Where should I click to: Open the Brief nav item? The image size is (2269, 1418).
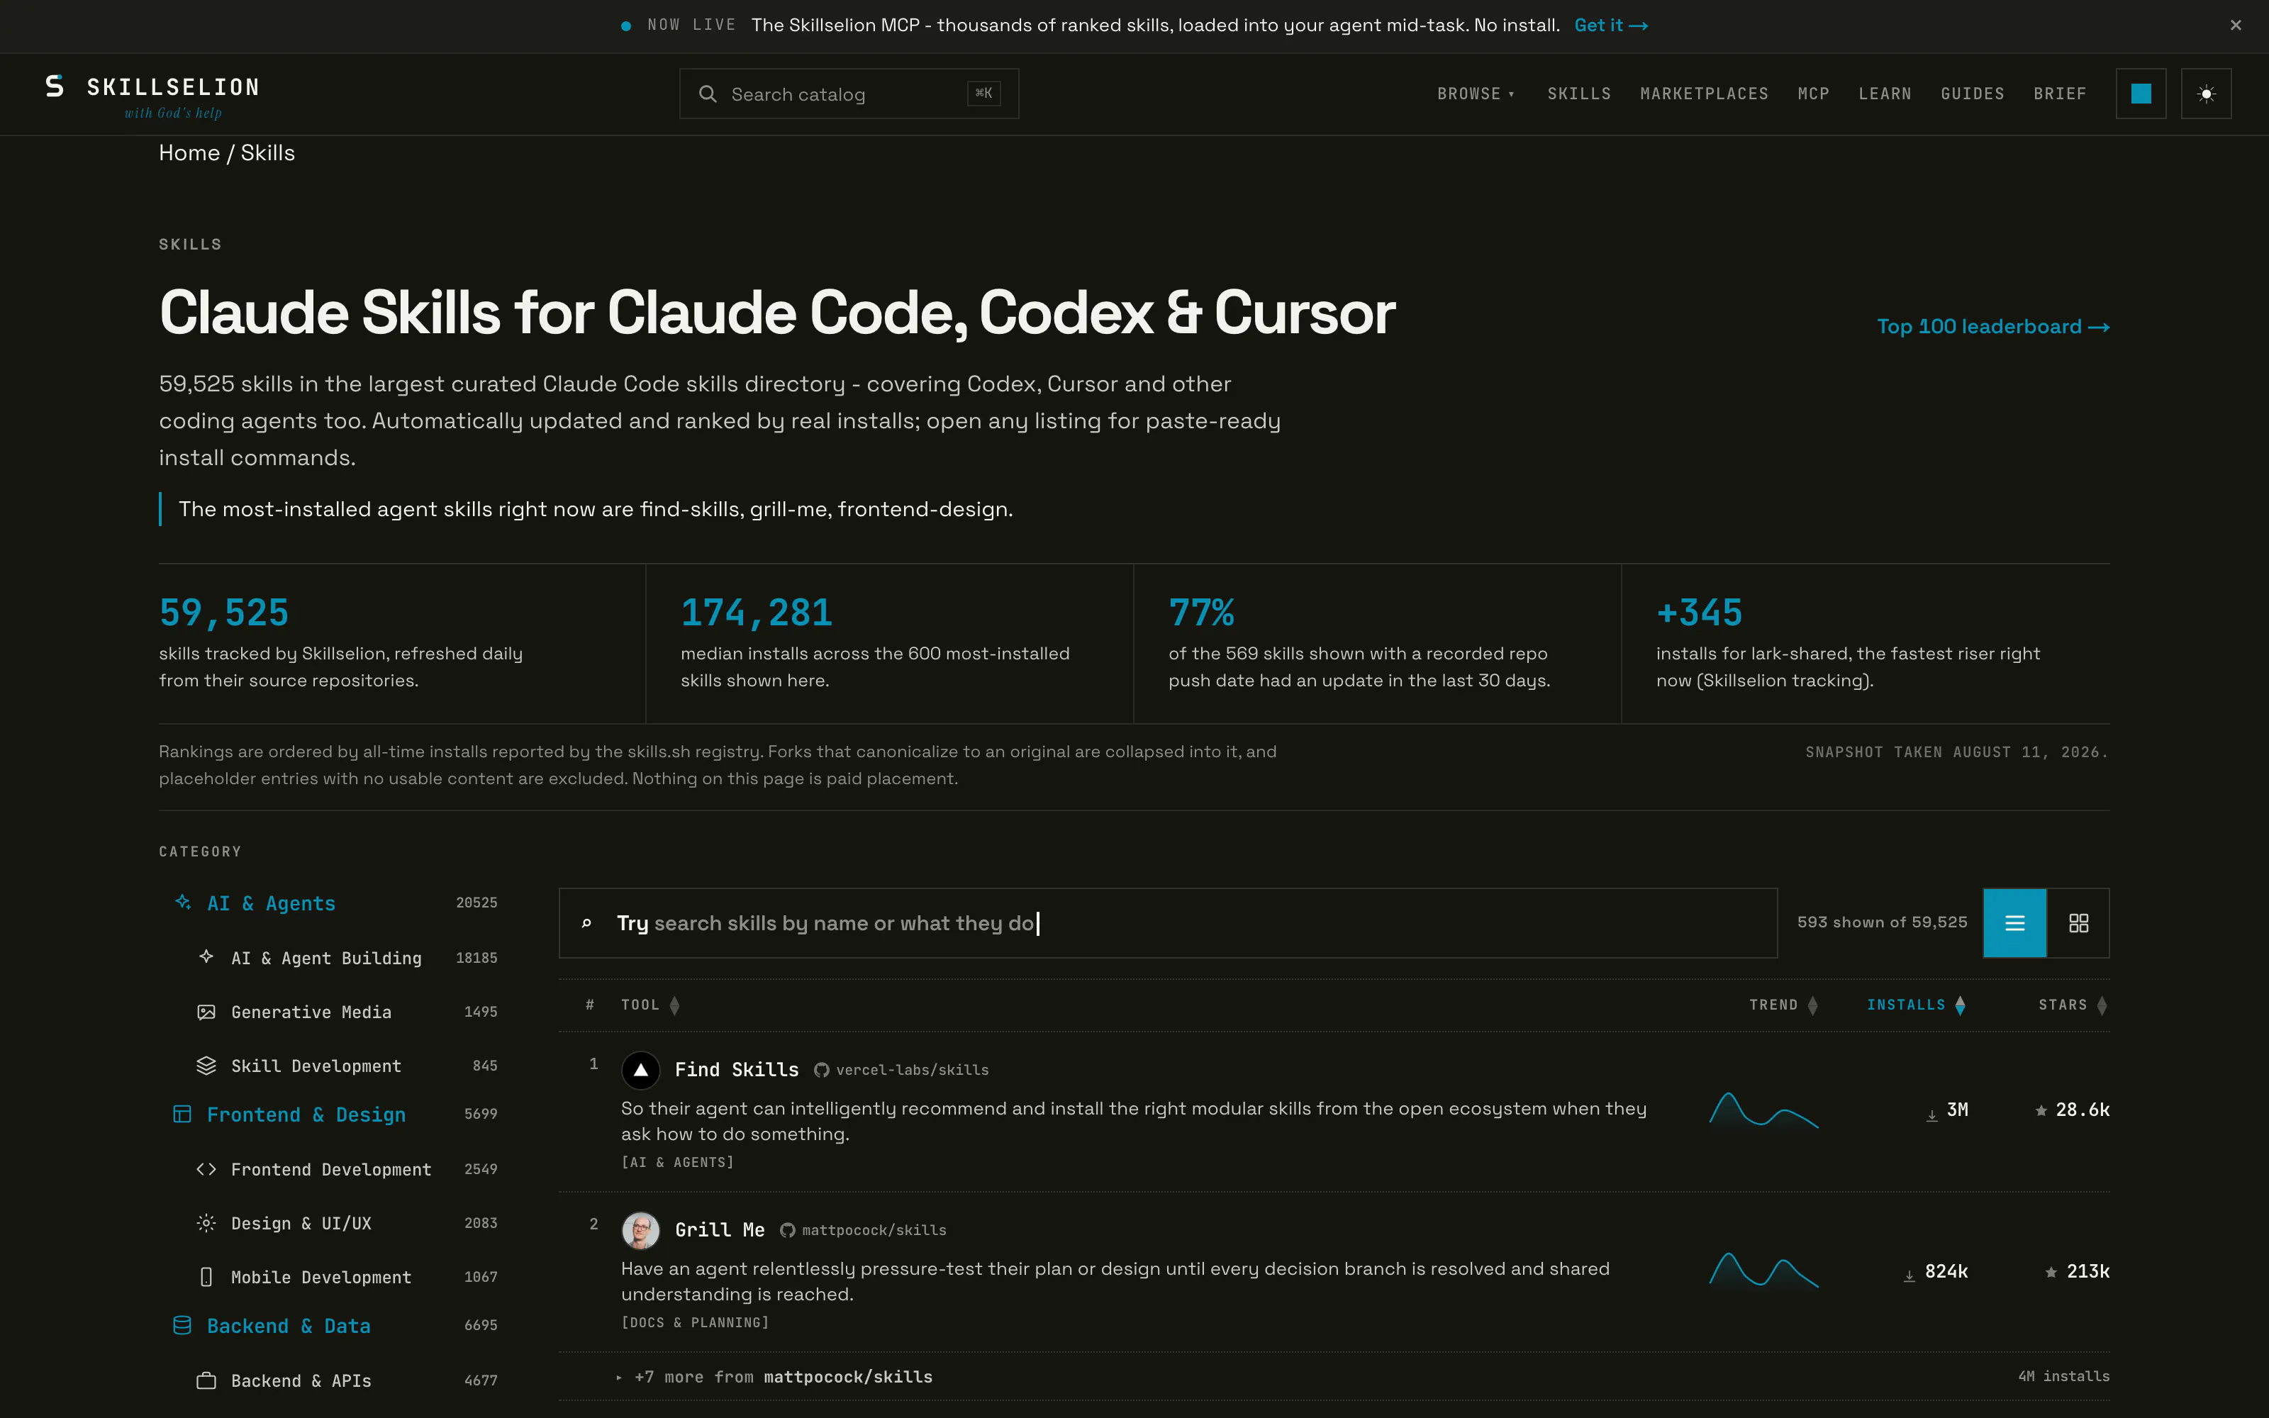tap(2060, 94)
